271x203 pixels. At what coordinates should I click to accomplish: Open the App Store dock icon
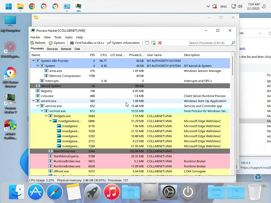click(35, 192)
